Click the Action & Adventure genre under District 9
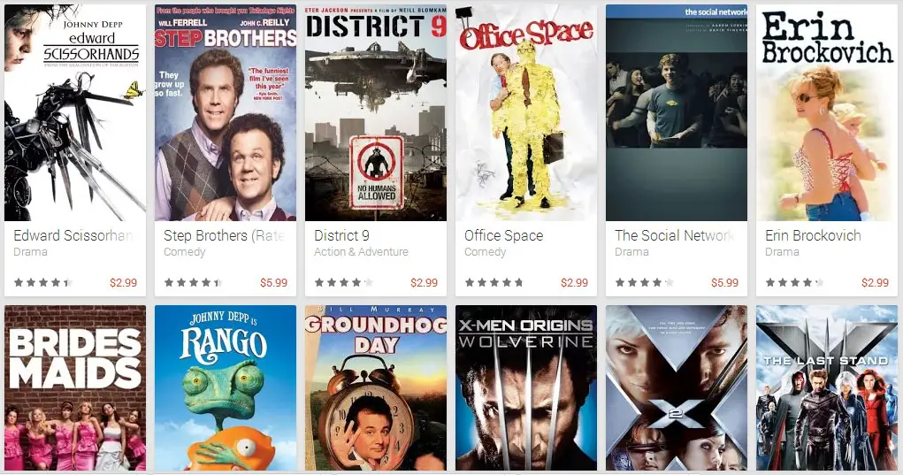 tap(361, 251)
